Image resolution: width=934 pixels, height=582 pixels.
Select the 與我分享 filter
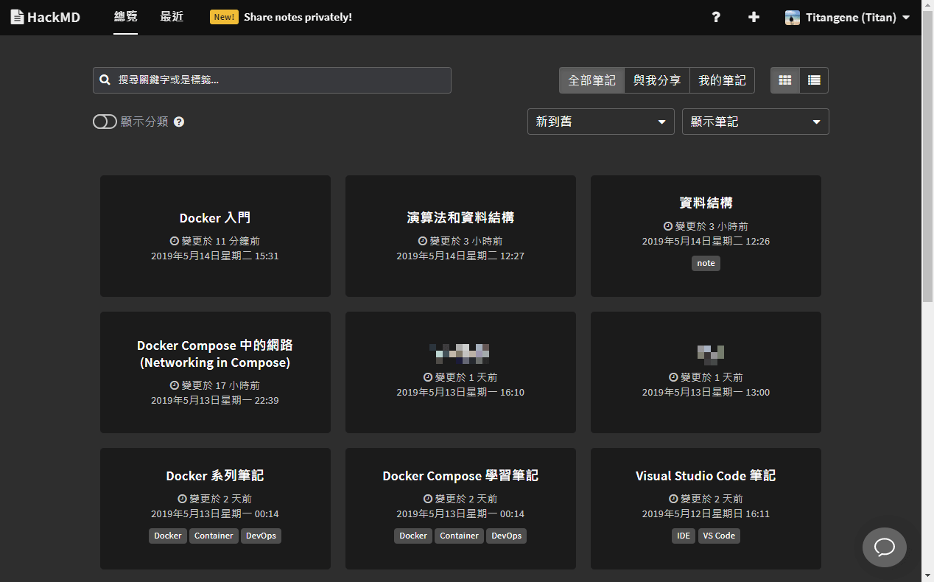pos(657,80)
